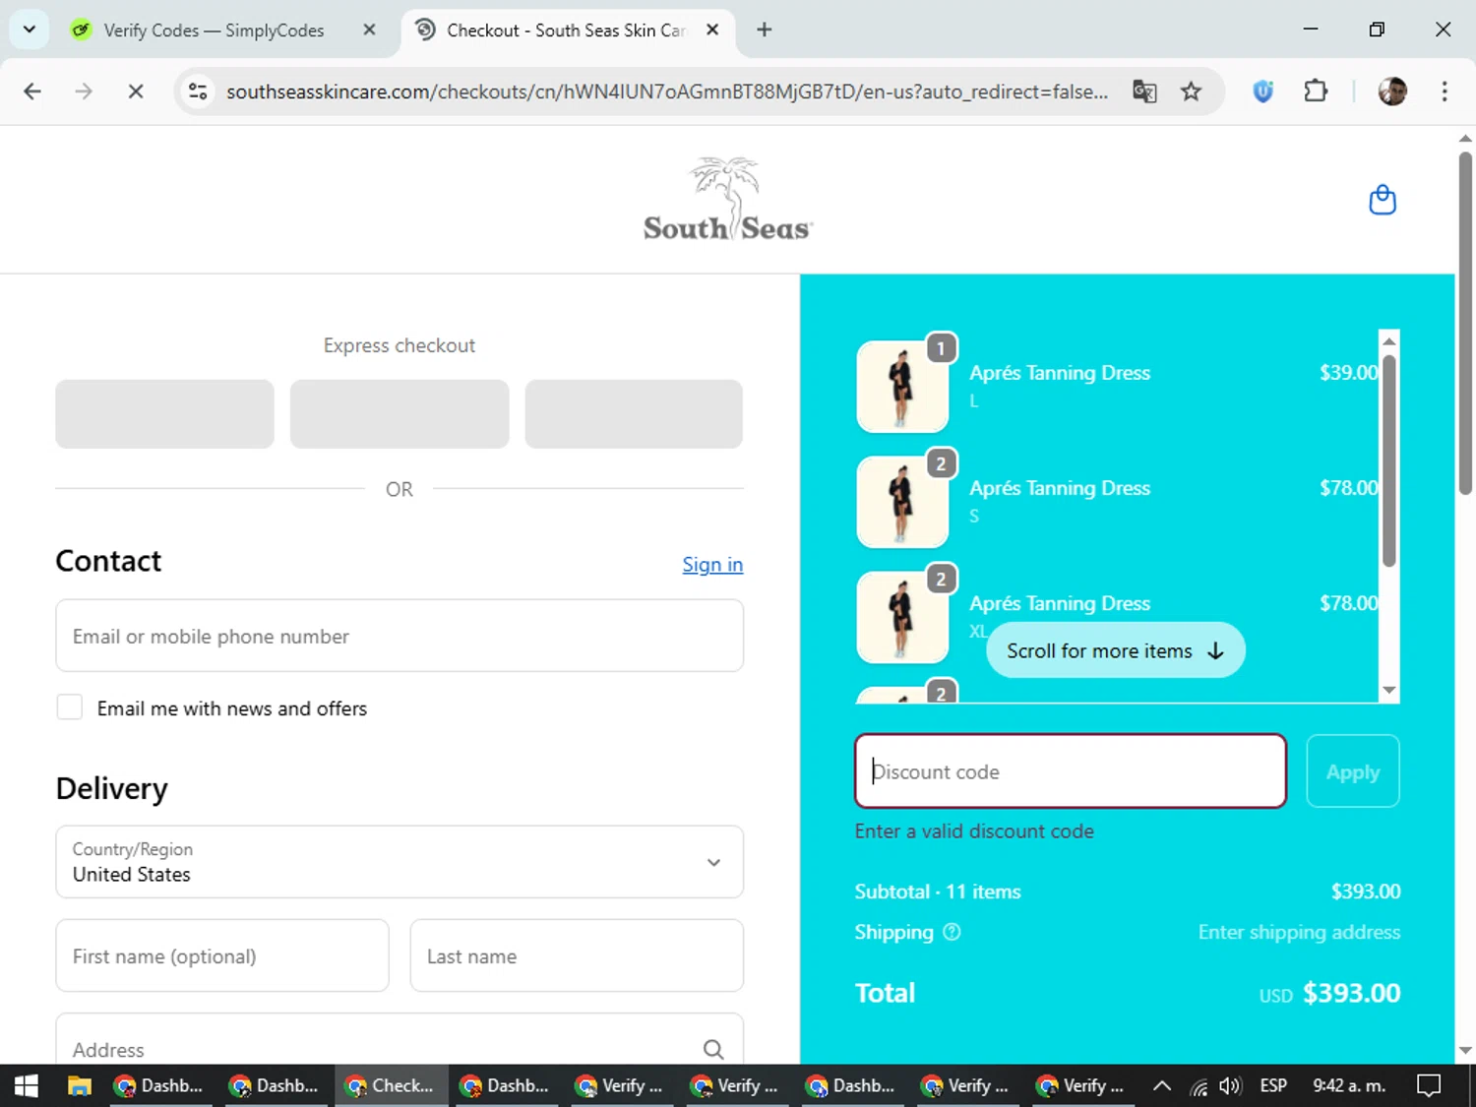The image size is (1476, 1107).
Task: Click Aprés Tanning Dress size XL thumbnail
Action: [x=902, y=617]
